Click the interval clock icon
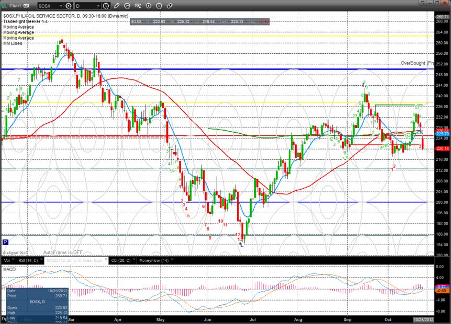This screenshot has width=451, height=324. (106, 6)
